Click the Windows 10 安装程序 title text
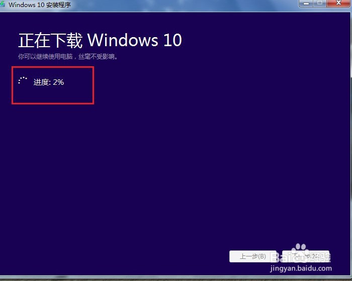Viewport: 352px width, 281px height. 40,5
